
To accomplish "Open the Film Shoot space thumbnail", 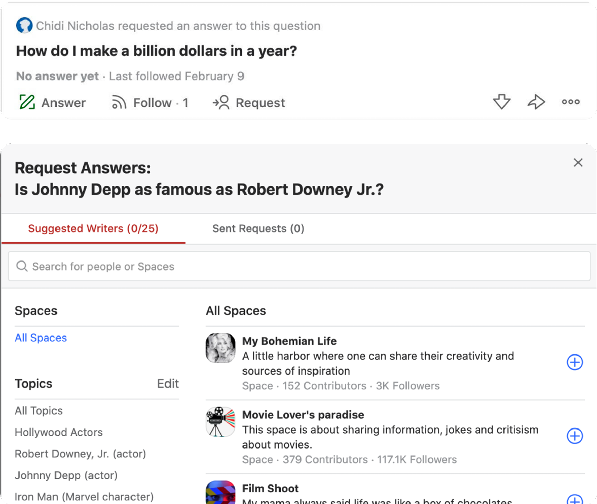I will point(220,492).
